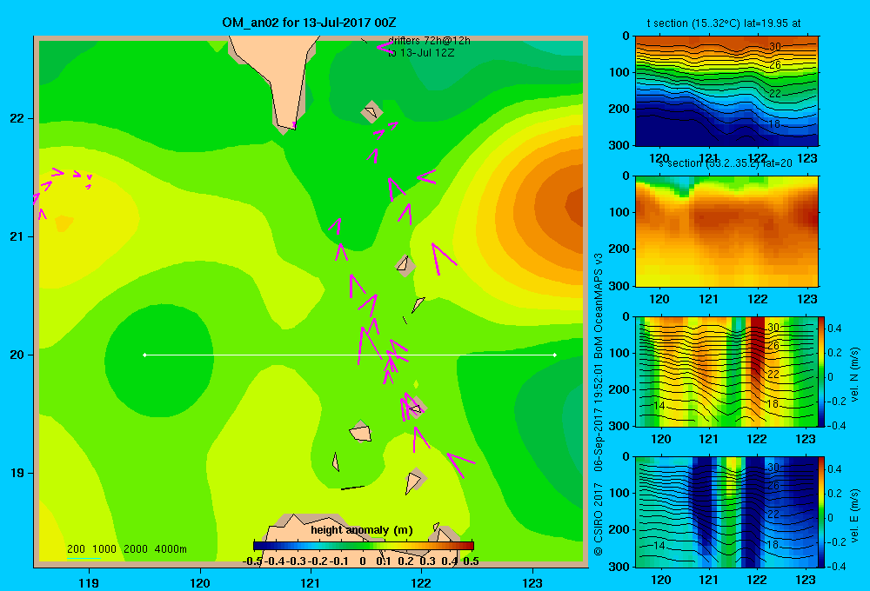Image resolution: width=870 pixels, height=591 pixels.
Task: Click longitude label 119 under main map
Action: [x=89, y=582]
